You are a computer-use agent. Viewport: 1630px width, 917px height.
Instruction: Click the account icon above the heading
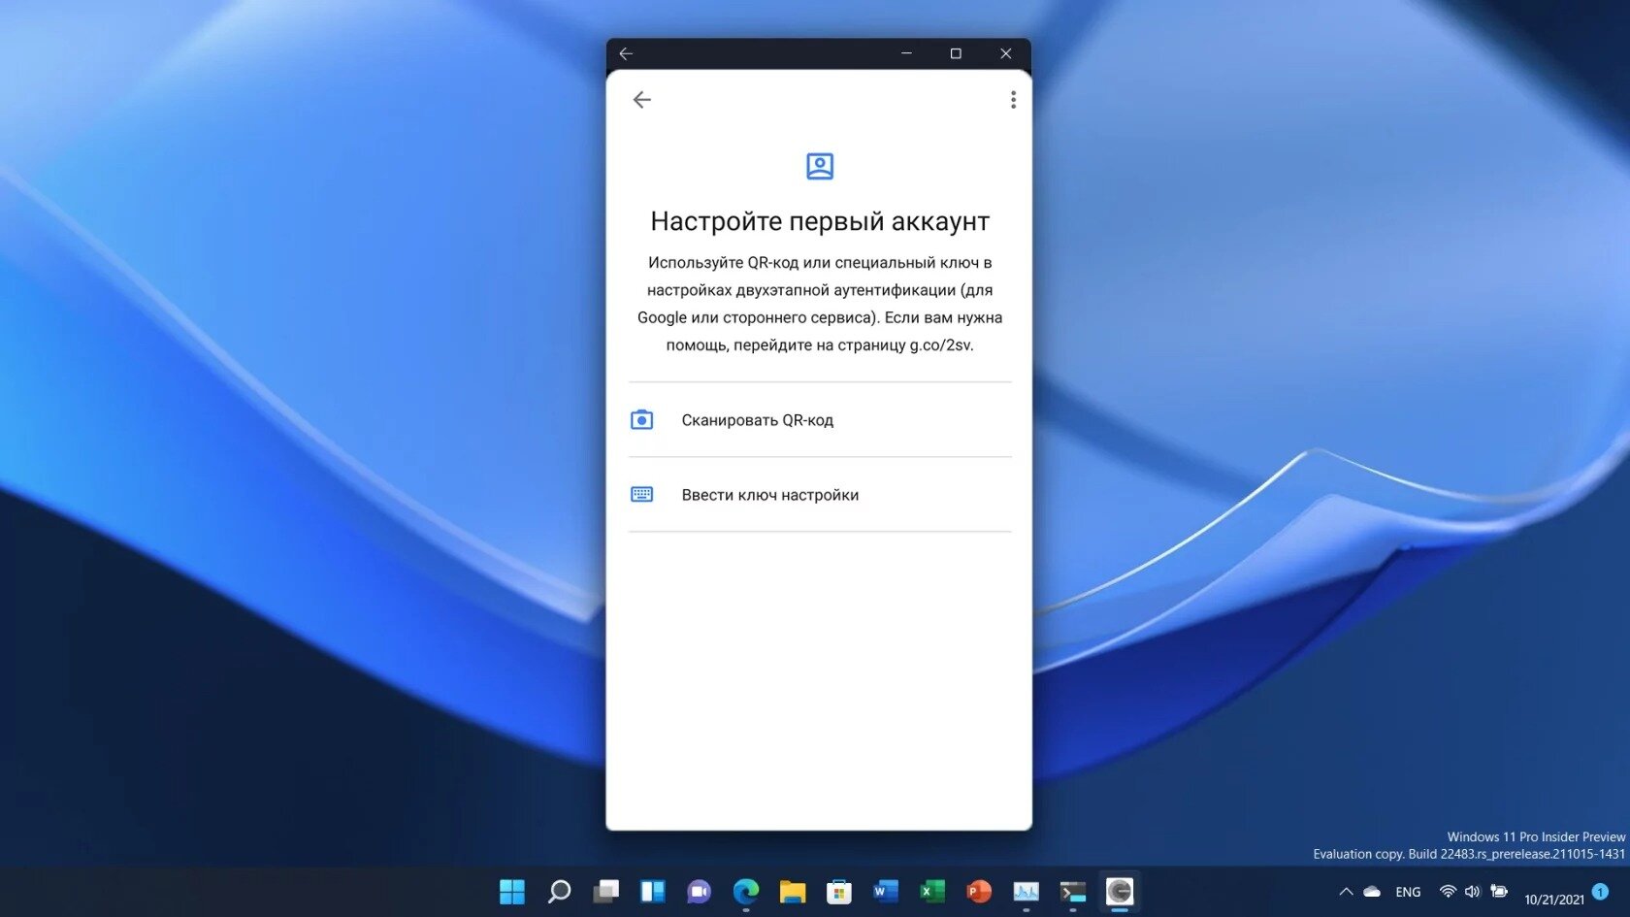pyautogui.click(x=820, y=166)
